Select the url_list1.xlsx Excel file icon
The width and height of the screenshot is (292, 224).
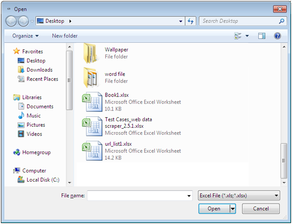click(92, 151)
